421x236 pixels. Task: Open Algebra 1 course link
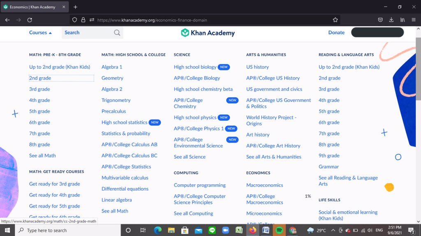pos(112,67)
